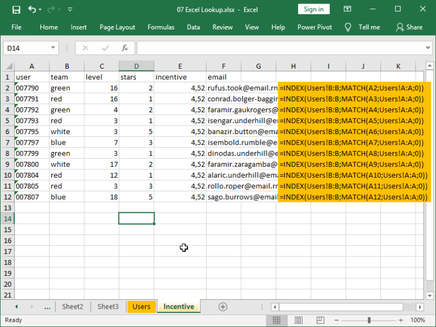Viewport: 436px width, 327px height.
Task: Click the highlighted formula referencing A12
Action: (x=353, y=197)
